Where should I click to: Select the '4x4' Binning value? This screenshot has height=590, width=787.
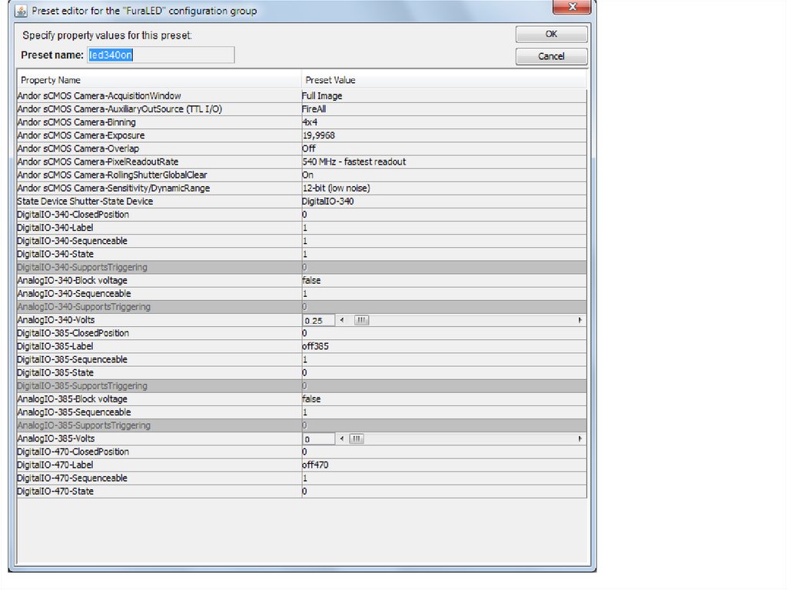pos(310,122)
